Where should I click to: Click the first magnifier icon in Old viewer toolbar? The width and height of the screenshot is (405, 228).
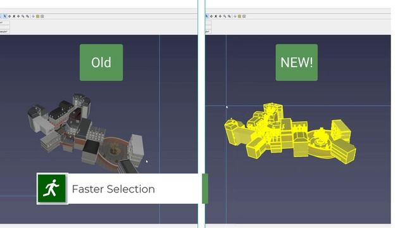pos(23,16)
